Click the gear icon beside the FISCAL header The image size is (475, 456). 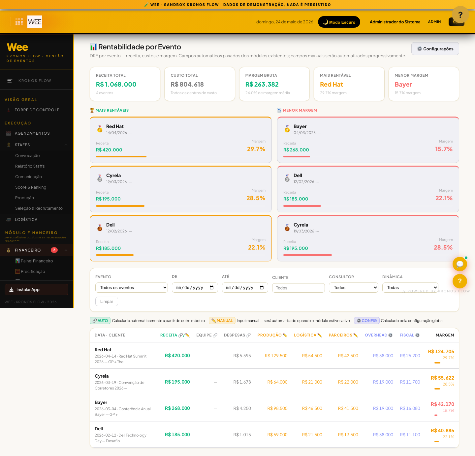point(418,335)
